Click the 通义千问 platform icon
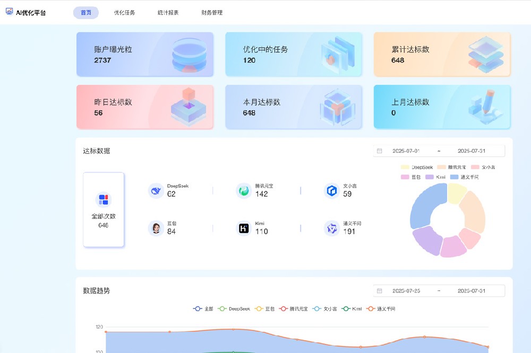This screenshot has height=353, width=531. point(332,228)
